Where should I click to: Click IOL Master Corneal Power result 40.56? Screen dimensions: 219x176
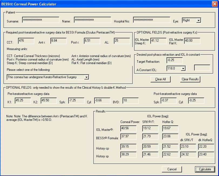[128, 128]
